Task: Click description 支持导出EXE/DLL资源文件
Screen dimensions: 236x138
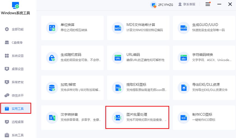Action: (x=210, y=90)
